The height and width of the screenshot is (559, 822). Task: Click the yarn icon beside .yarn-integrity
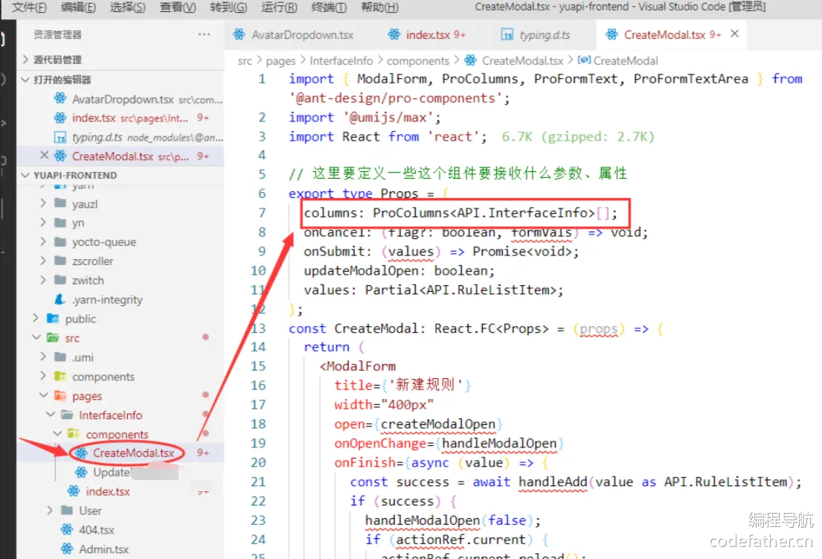pyautogui.click(x=60, y=299)
